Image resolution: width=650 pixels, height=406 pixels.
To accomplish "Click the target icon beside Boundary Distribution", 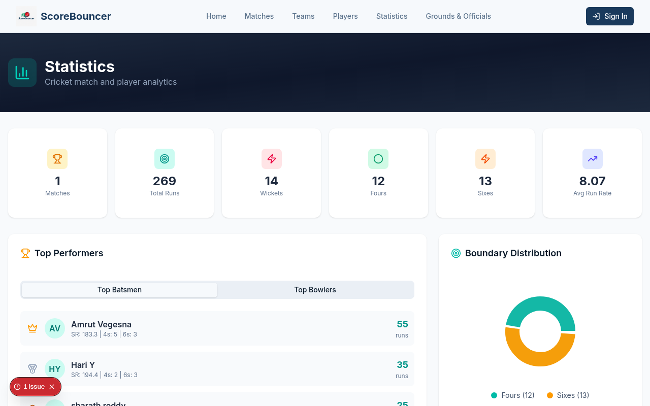I will (x=456, y=253).
